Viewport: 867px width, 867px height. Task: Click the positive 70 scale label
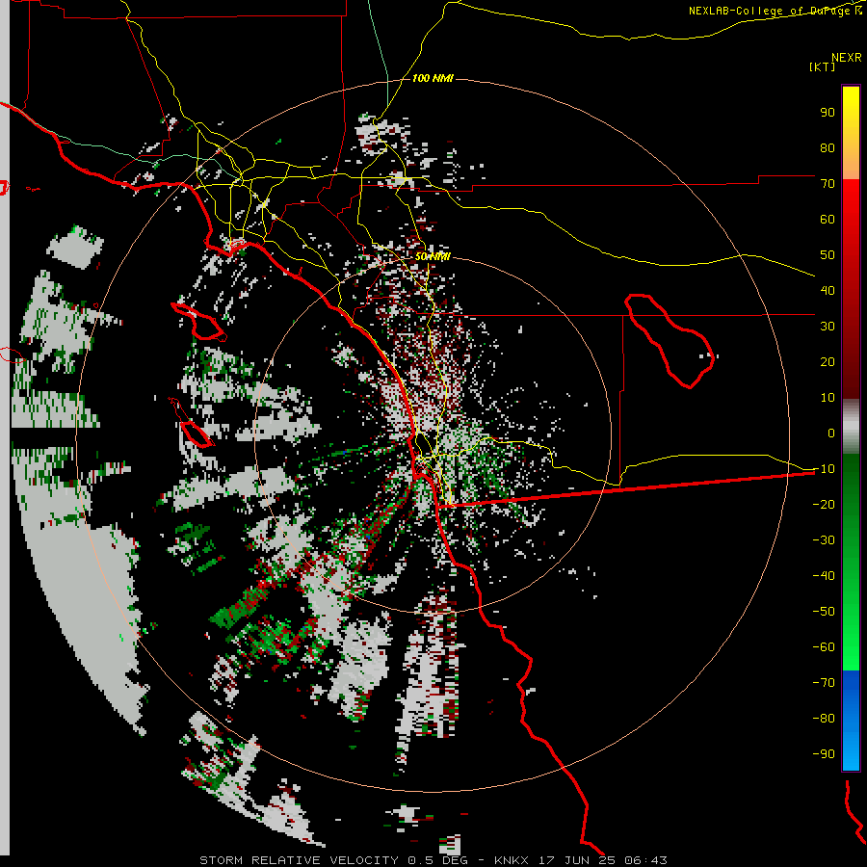[828, 184]
